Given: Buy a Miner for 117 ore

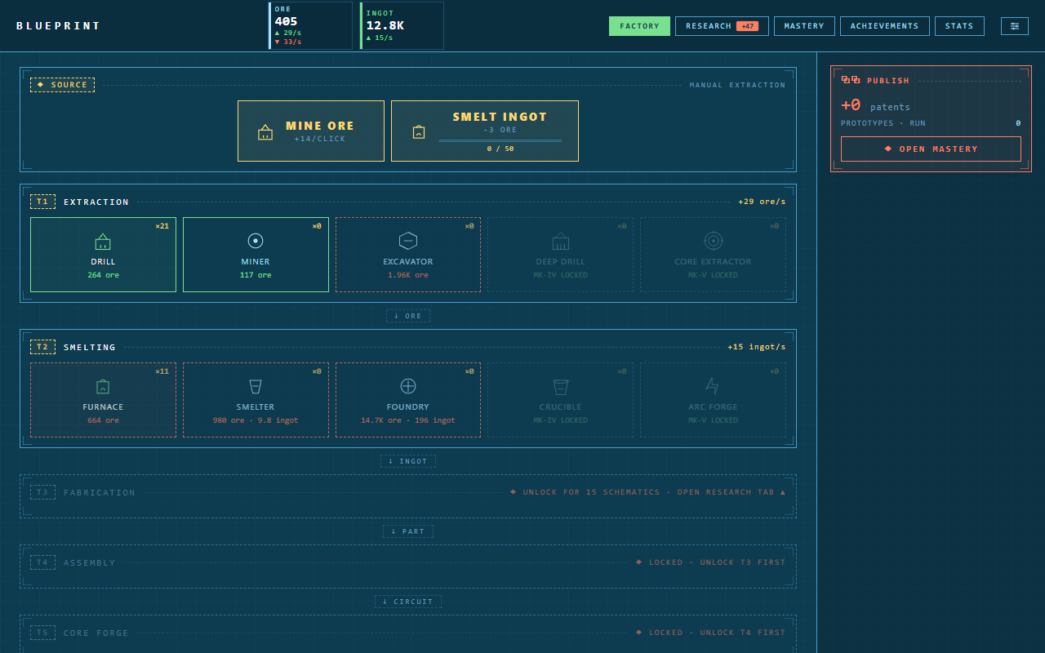Looking at the screenshot, I should [256, 255].
